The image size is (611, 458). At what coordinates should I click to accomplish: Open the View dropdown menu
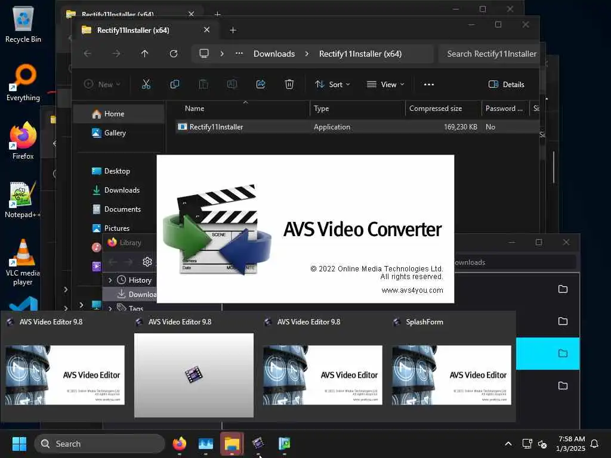click(385, 84)
